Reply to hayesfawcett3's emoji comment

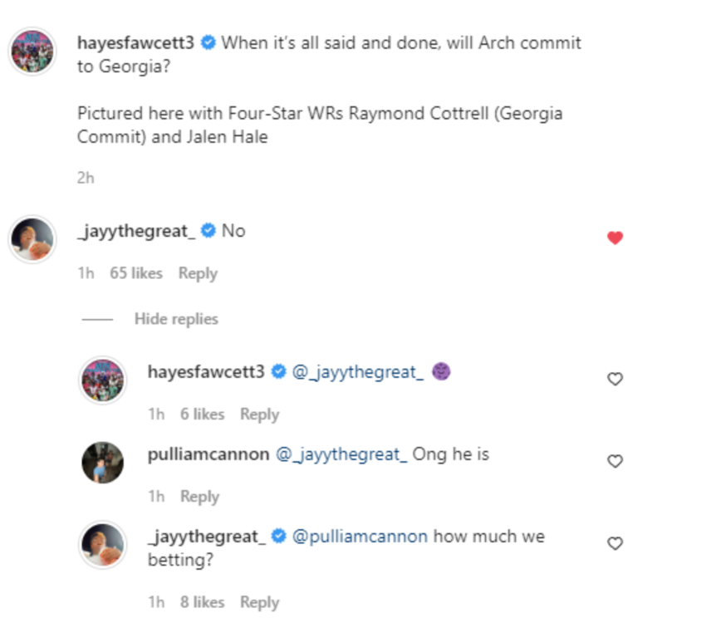(259, 415)
